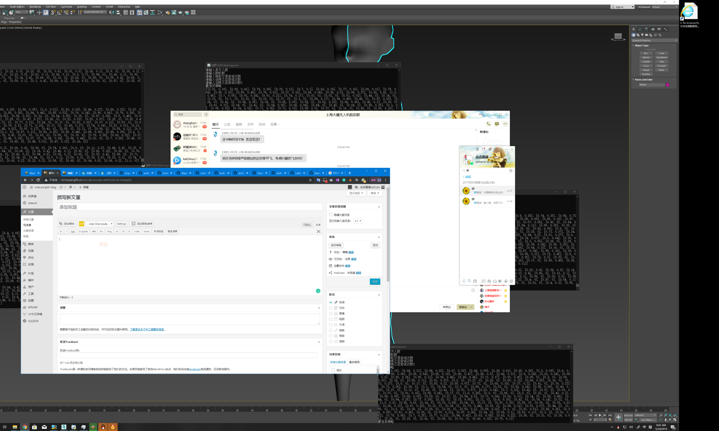719x431 pixels.
Task: Open the Workspaces Default dropdown
Action: 665,7
